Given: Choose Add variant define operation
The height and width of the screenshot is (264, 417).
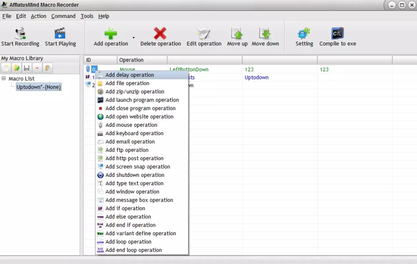Looking at the screenshot, I should [x=142, y=233].
